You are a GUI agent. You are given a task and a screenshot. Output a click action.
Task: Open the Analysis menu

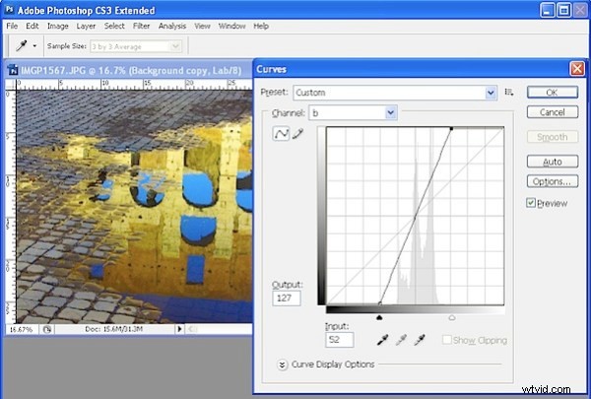(172, 26)
